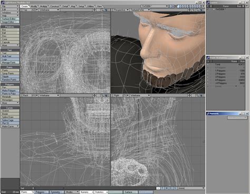Click the maximize viewport icon in Perspective view
Screen dimensions: 250x194
pos(201,10)
